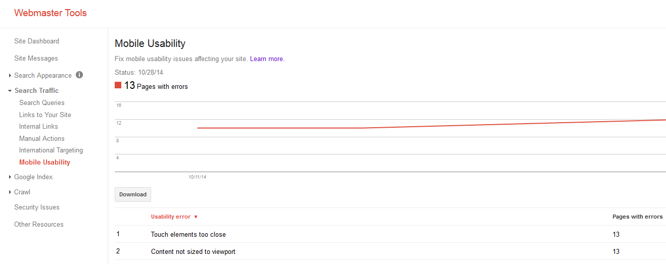The width and height of the screenshot is (666, 264).
Task: Click the 13 Pages with errors count
Action: click(x=156, y=86)
